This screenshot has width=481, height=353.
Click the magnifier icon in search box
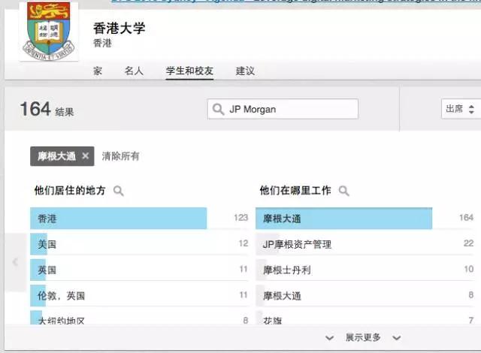pos(219,110)
